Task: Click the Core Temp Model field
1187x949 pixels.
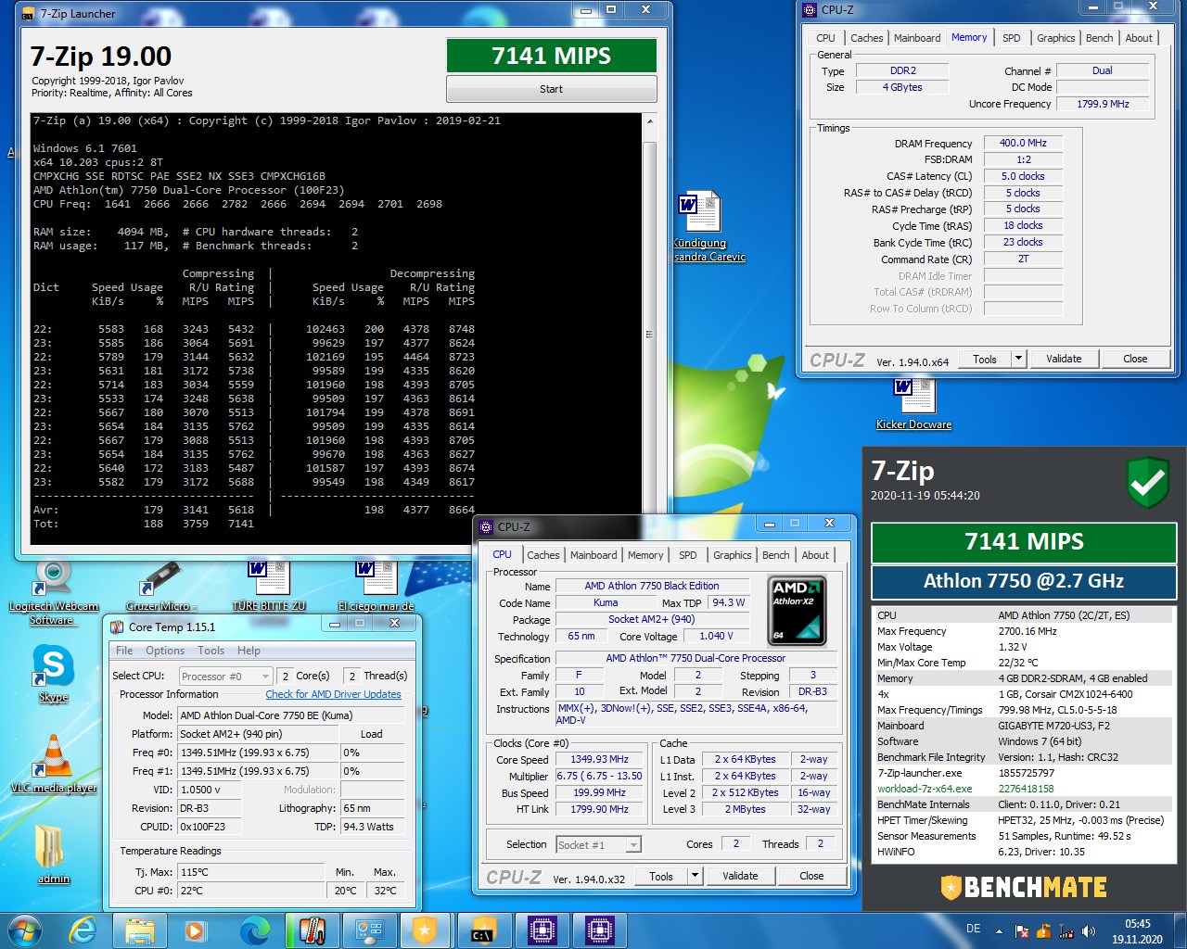Action: 291,715
